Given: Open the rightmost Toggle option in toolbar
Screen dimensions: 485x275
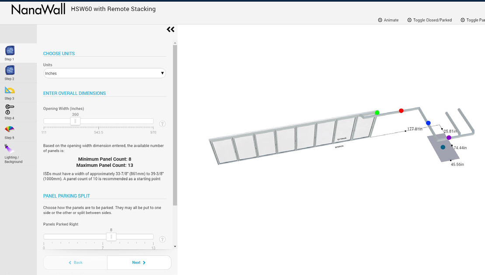Looking at the screenshot, I should (475, 20).
